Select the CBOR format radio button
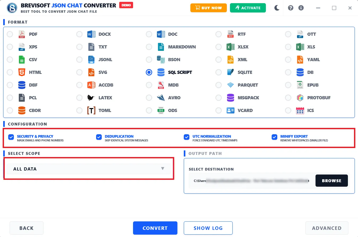Image resolution: width=358 pixels, height=237 pixels. pos(10,110)
